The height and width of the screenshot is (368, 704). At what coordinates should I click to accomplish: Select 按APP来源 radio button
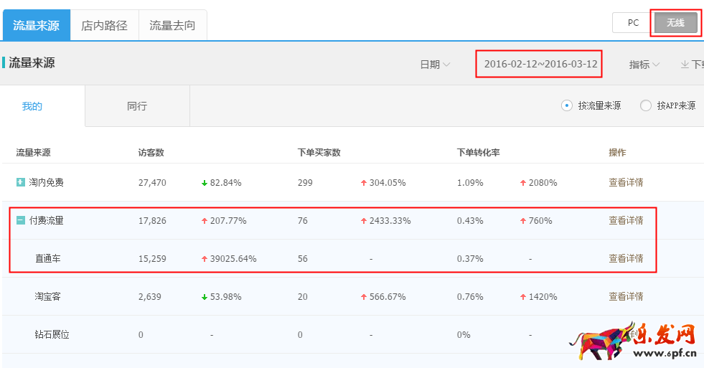[x=646, y=105]
